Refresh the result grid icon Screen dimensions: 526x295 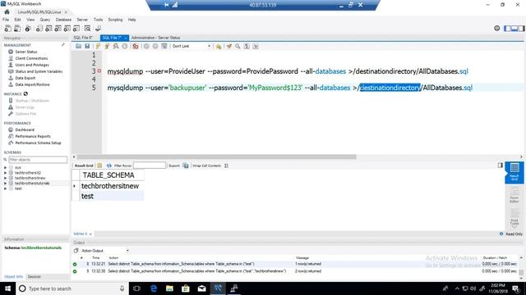109,166
